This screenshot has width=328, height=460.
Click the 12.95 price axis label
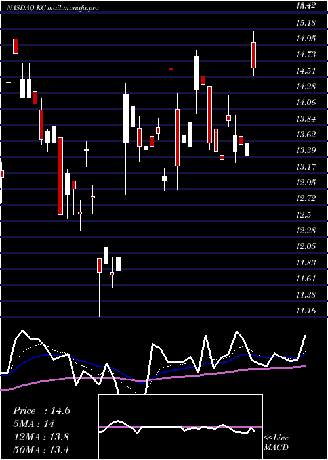[306, 183]
